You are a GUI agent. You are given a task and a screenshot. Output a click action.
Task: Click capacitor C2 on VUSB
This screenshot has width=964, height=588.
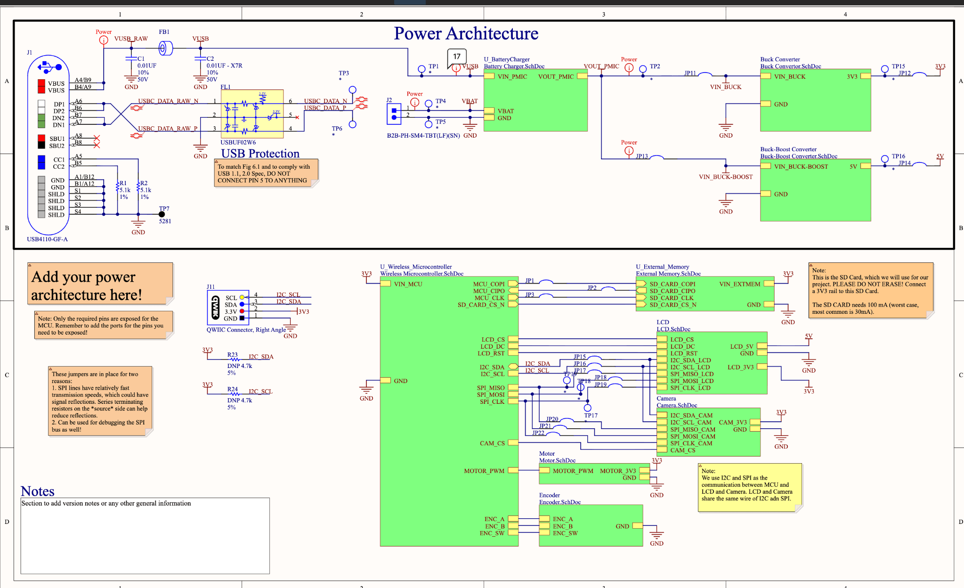200,59
